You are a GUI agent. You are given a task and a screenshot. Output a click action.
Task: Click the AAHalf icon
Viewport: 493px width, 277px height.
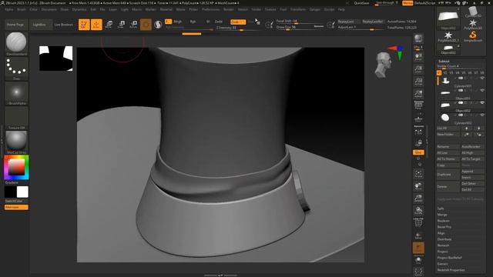(x=418, y=94)
